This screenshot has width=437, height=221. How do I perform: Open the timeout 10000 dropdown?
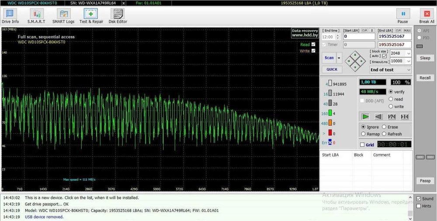point(409,61)
